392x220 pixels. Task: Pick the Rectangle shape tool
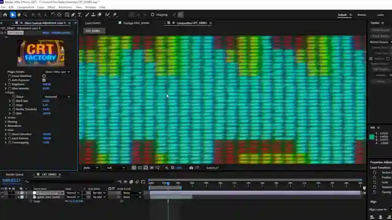(x=67, y=15)
